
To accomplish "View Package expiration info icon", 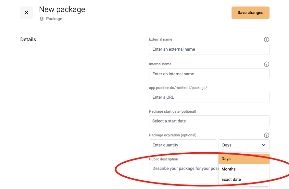I will click(266, 135).
